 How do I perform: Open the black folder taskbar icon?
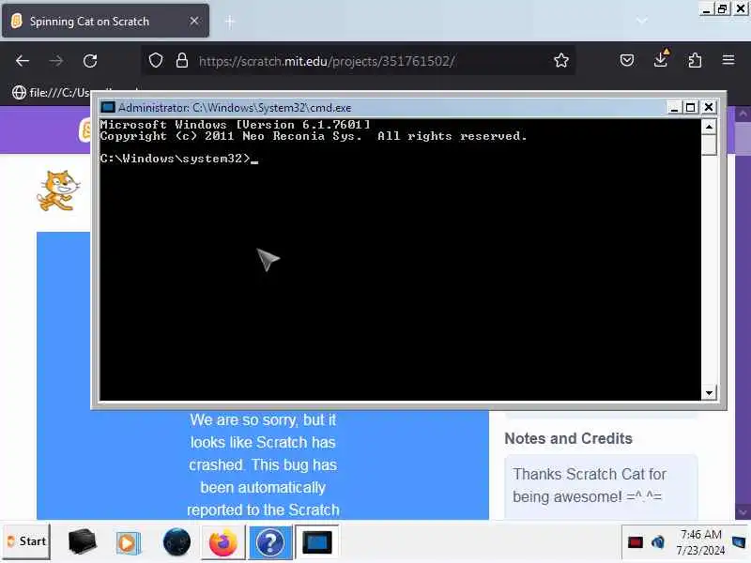pos(82,542)
